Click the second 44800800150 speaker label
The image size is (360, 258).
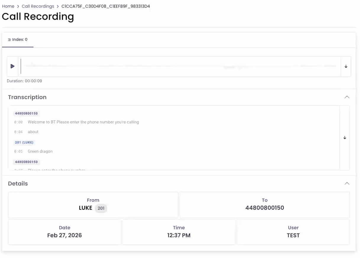click(26, 162)
